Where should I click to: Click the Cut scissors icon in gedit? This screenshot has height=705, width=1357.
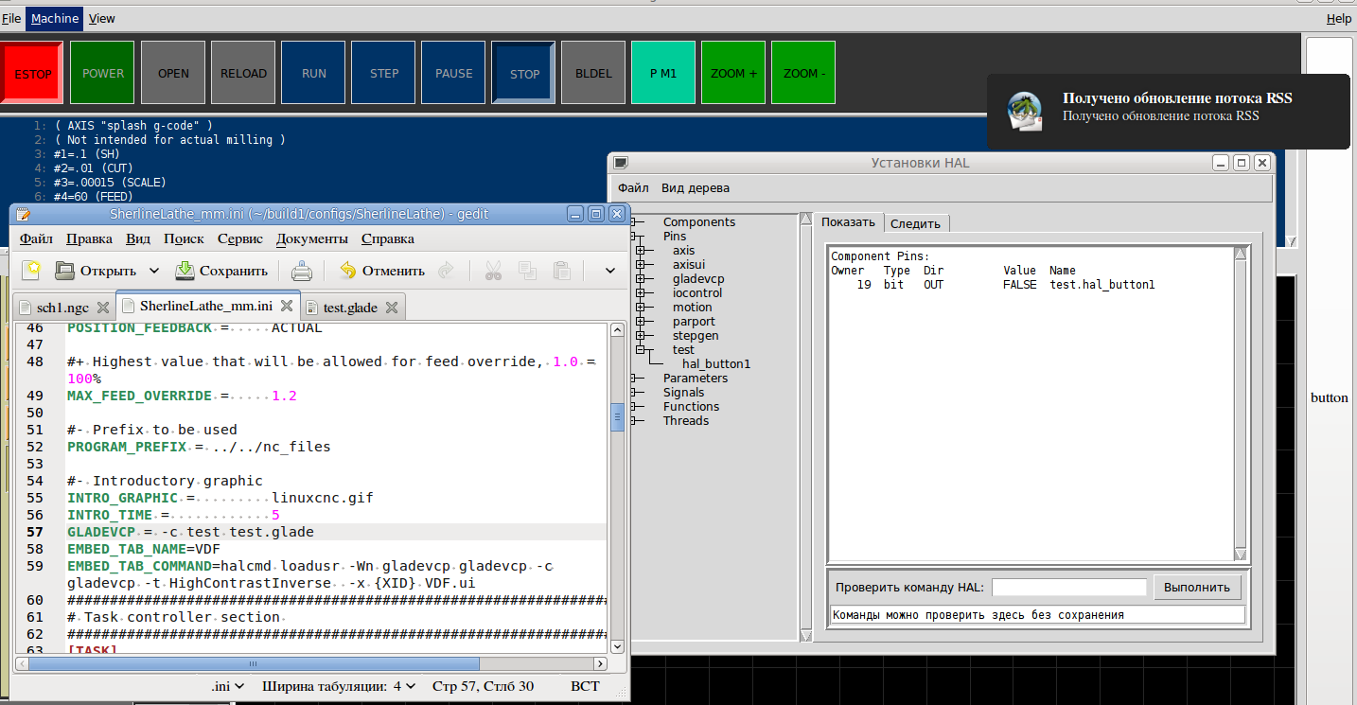(493, 271)
